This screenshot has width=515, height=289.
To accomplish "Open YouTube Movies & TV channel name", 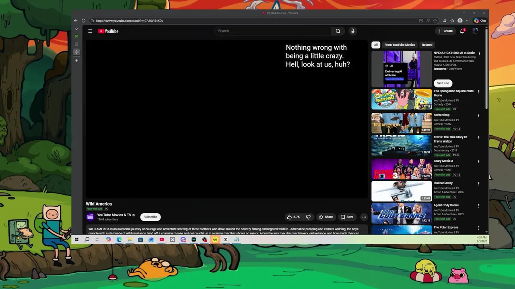I will pyautogui.click(x=114, y=215).
